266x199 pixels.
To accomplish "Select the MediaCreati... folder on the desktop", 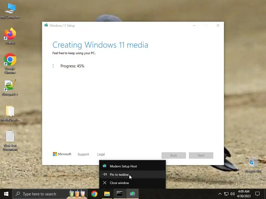I will click(10, 113).
